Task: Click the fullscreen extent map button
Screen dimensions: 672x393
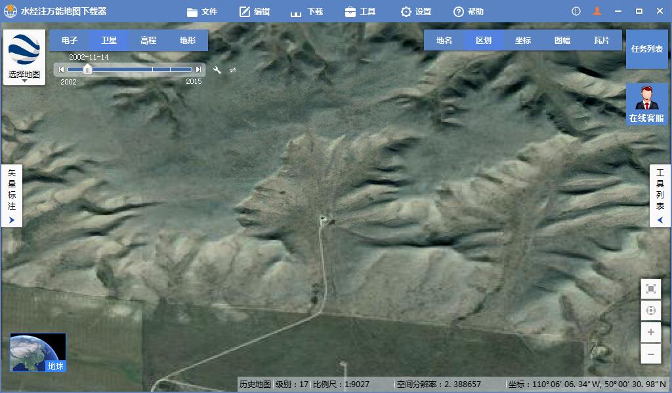Action: tap(650, 289)
